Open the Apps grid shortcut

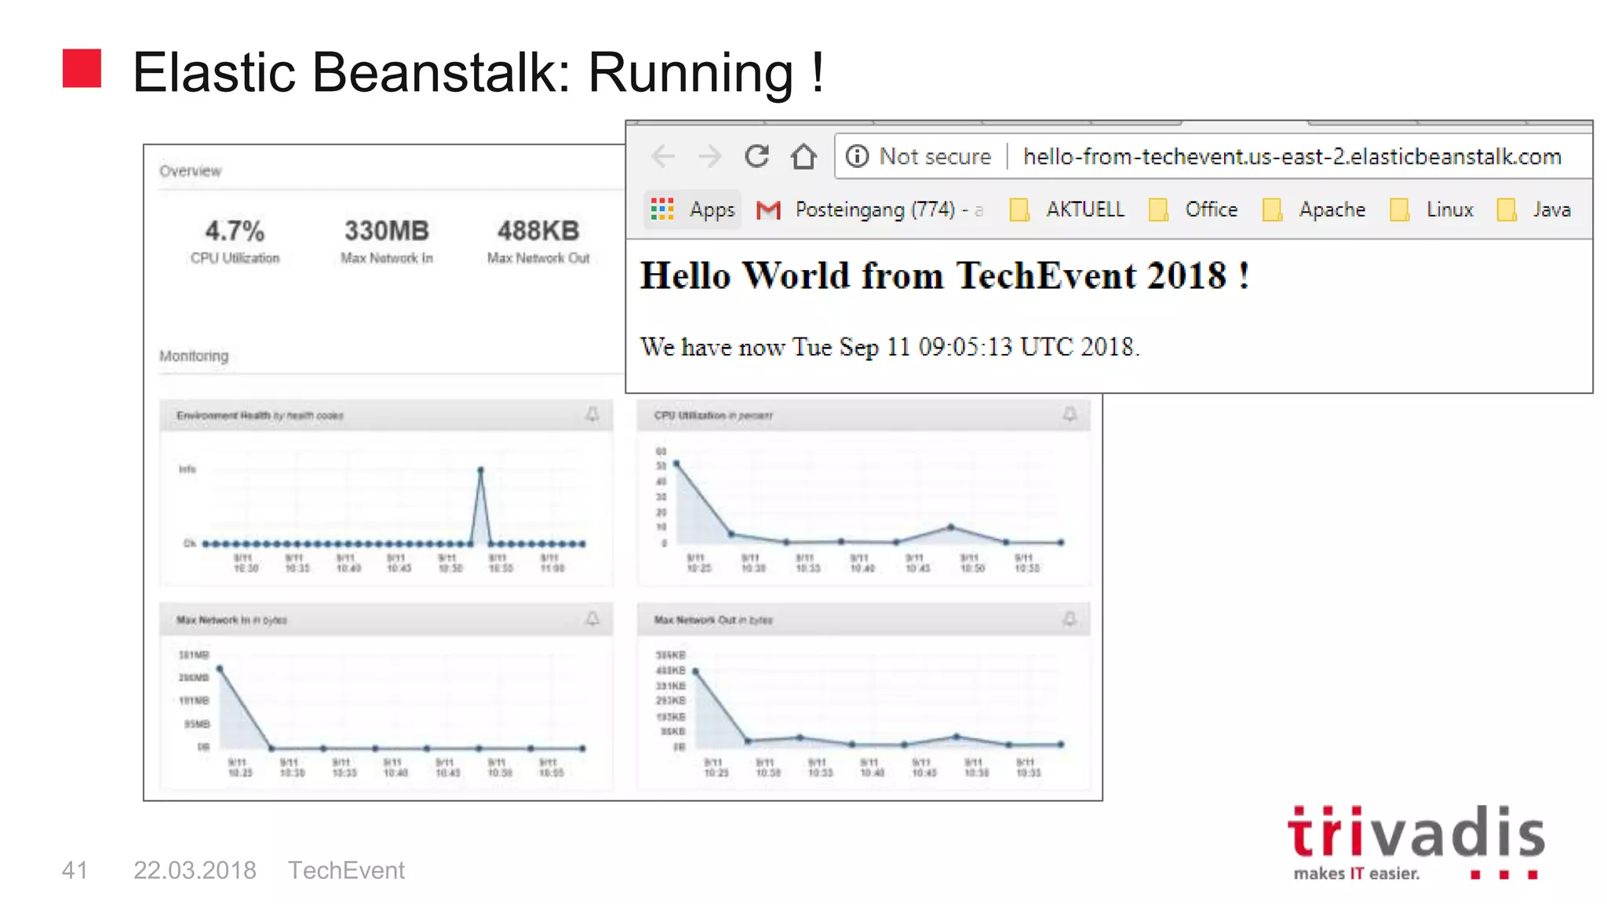click(x=693, y=210)
